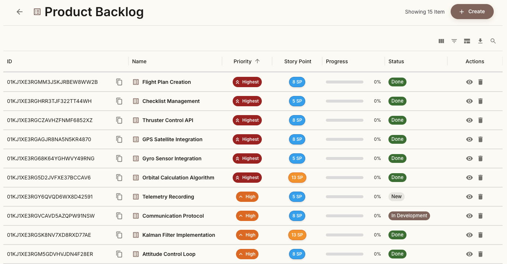Screen dimensions: 507x264
Task: Toggle visibility eye for Checklist Management
Action: (469, 101)
